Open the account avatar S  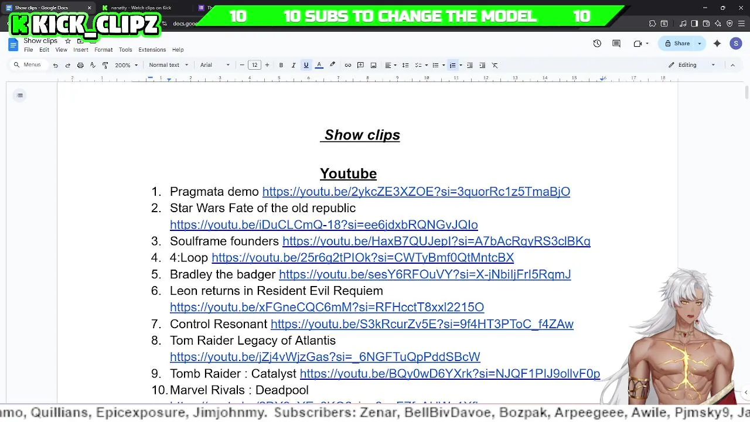point(736,43)
